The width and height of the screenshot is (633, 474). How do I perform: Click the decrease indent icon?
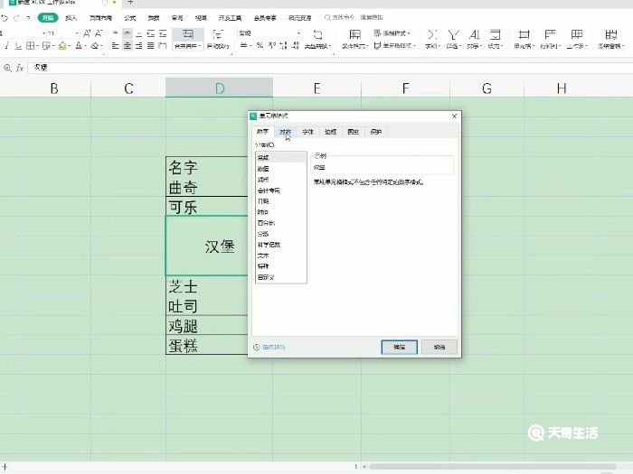click(x=151, y=33)
